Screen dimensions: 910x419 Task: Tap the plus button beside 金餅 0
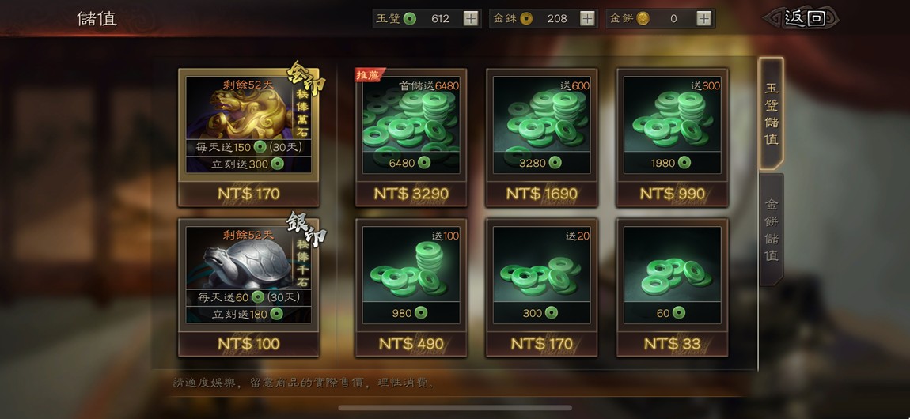pos(703,18)
